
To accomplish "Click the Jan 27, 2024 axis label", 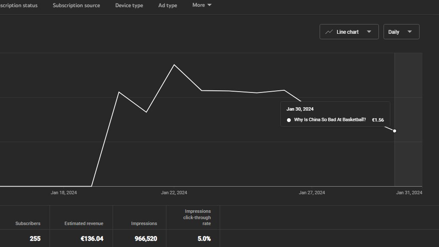I will tap(312, 193).
